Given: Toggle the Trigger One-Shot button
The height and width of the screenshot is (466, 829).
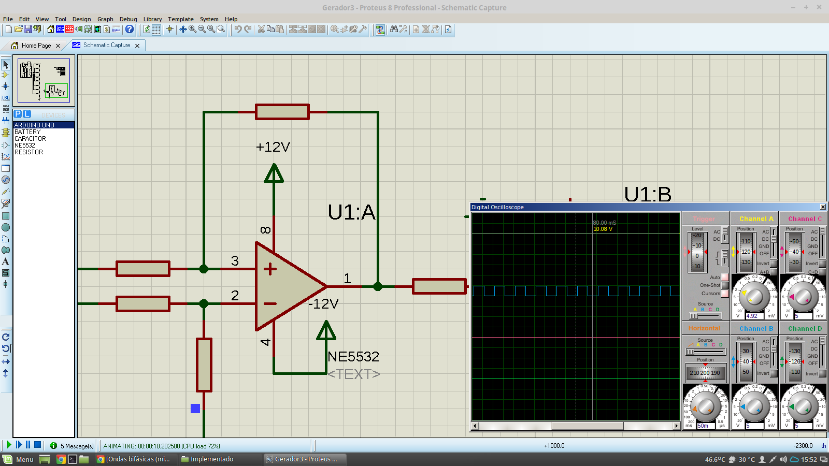Looking at the screenshot, I should click(x=725, y=285).
